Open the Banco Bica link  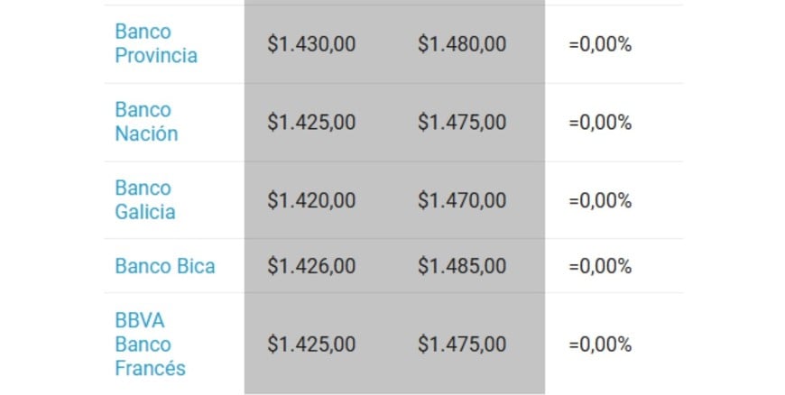click(x=165, y=266)
